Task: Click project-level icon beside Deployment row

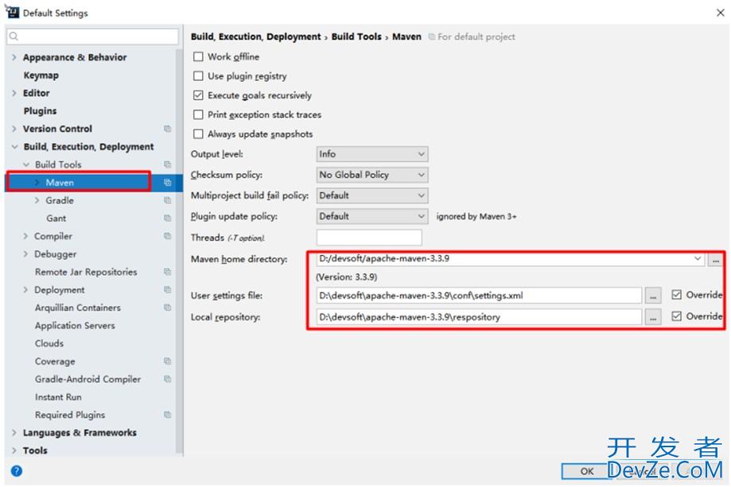Action: [x=167, y=290]
